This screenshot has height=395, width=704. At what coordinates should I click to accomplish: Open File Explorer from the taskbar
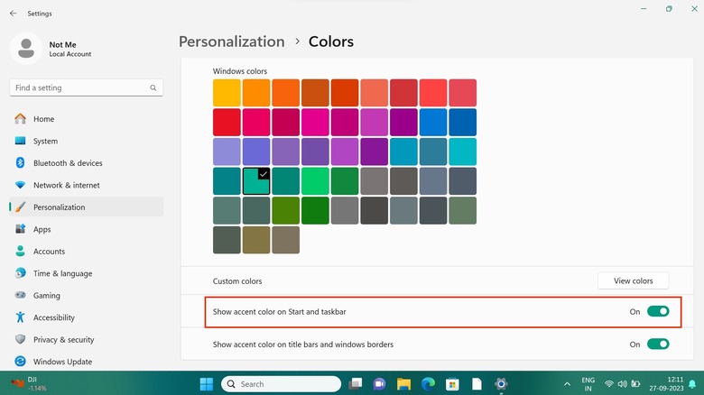click(x=404, y=383)
